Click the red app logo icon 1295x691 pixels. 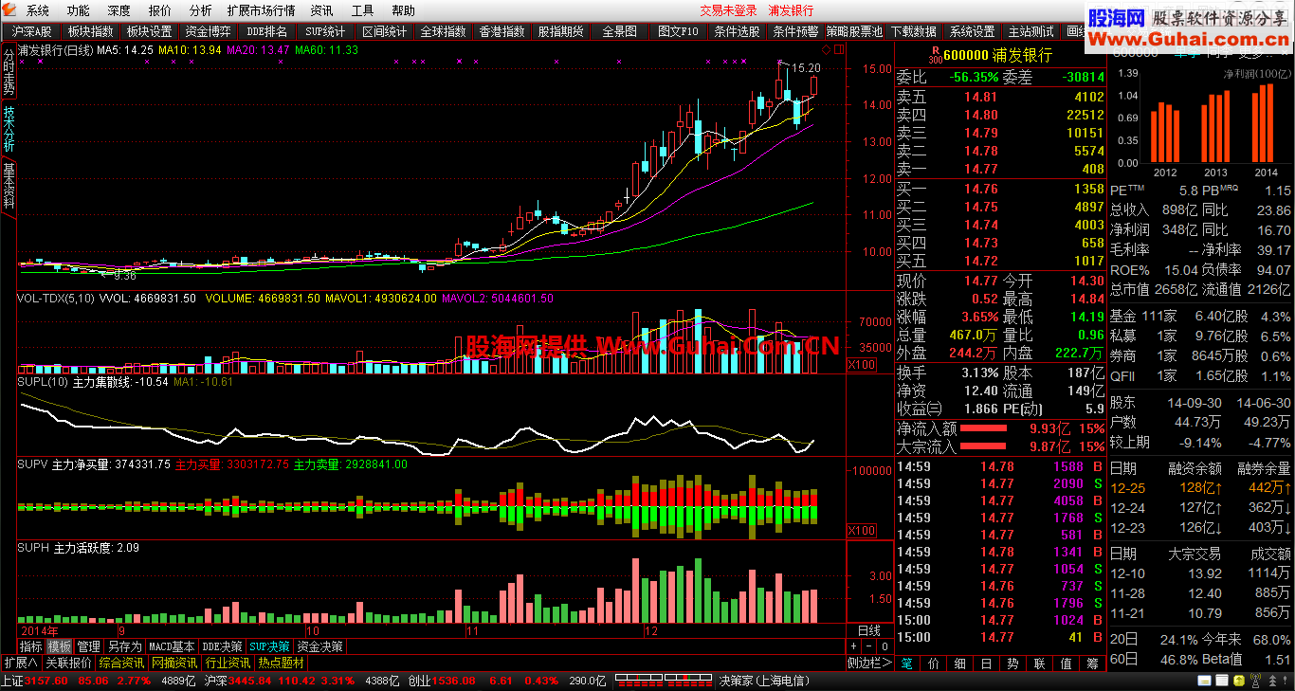[x=10, y=10]
